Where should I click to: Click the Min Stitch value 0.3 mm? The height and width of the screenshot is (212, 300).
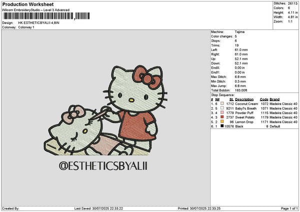point(240,81)
